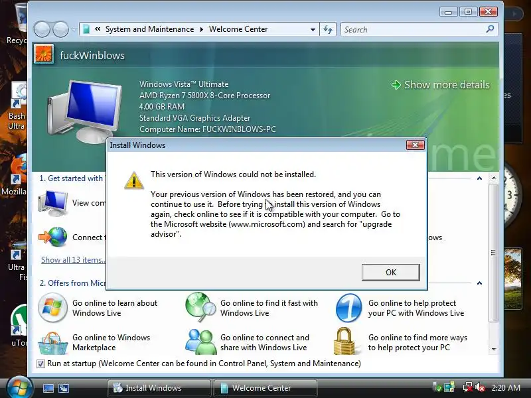Maximize the Welcome Center window
The height and width of the screenshot is (398, 531).
[469, 12]
